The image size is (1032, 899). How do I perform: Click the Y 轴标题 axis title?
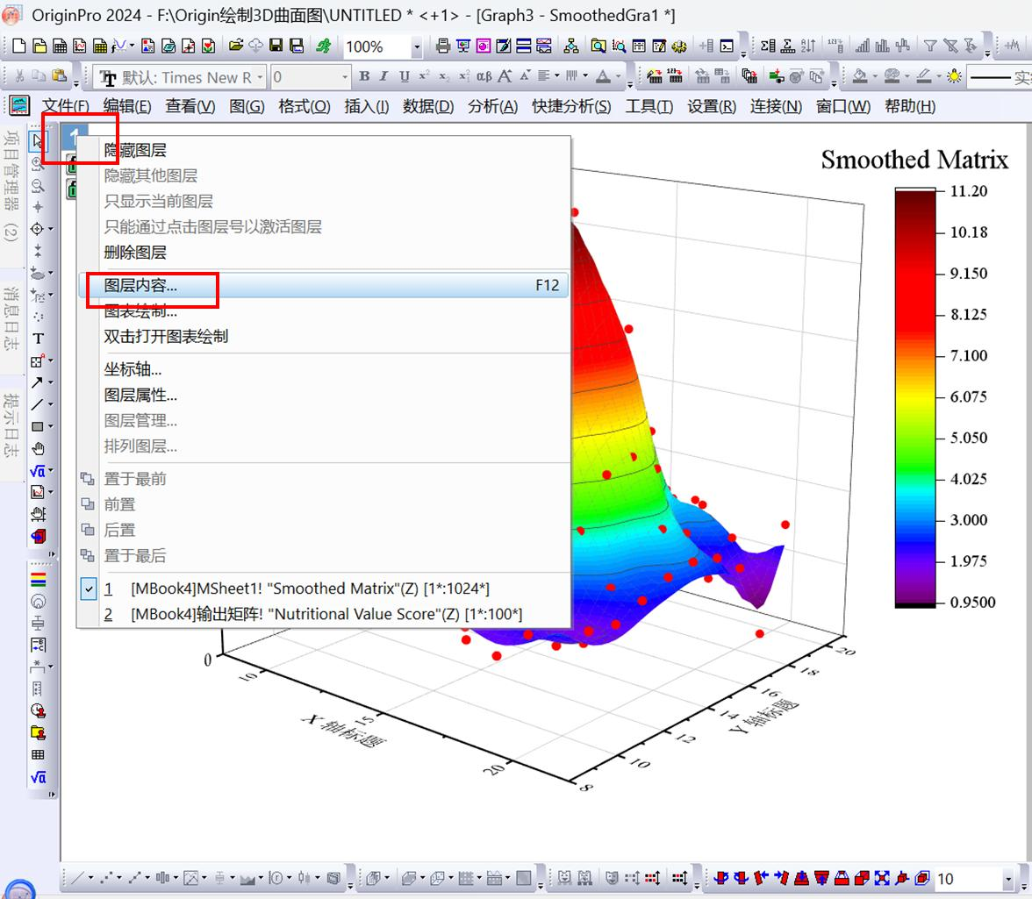[x=763, y=717]
